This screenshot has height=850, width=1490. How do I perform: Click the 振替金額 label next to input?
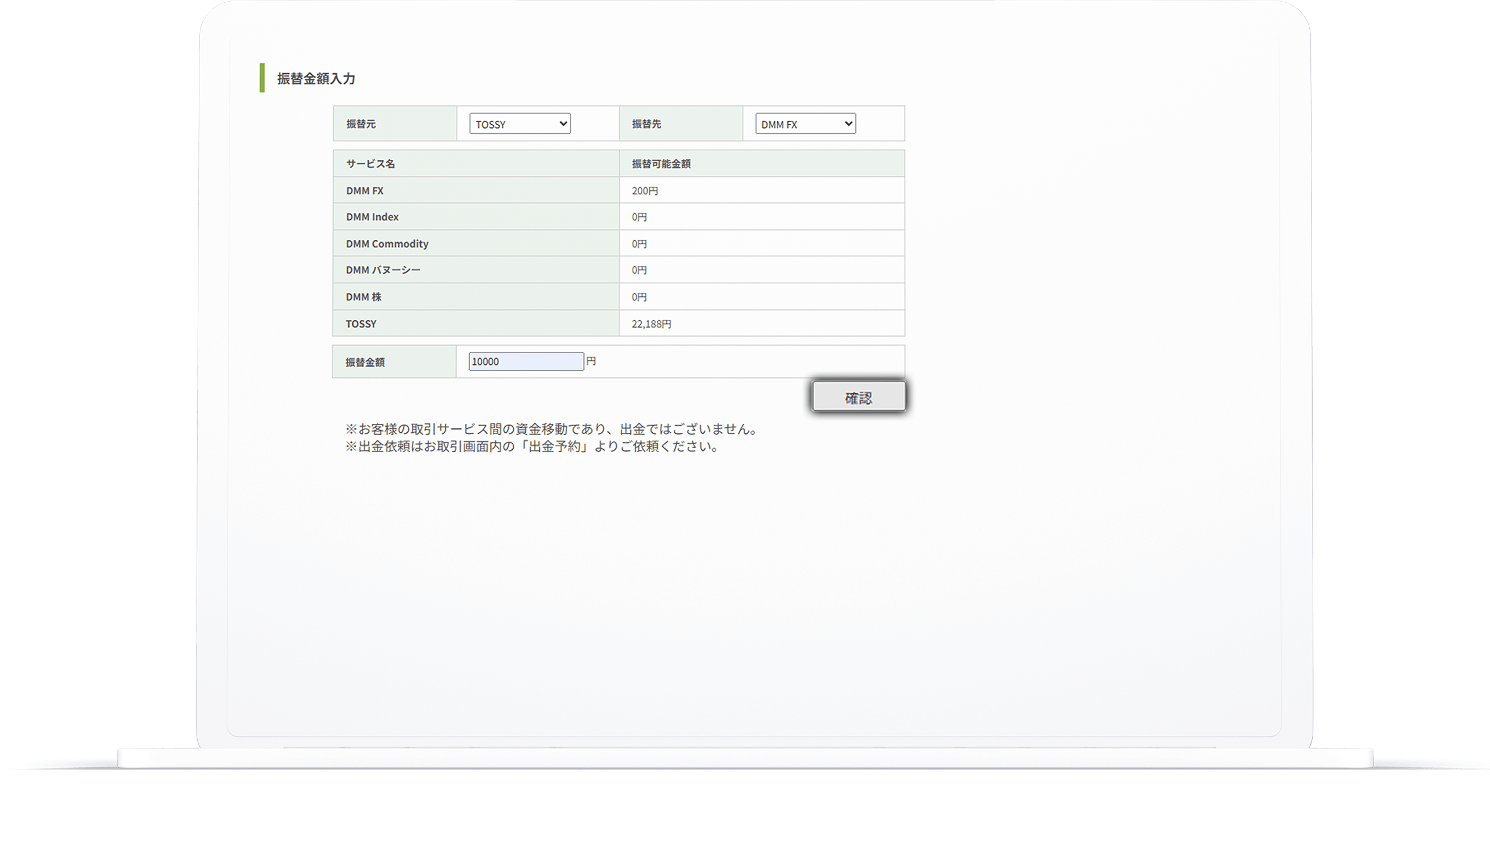coord(365,363)
